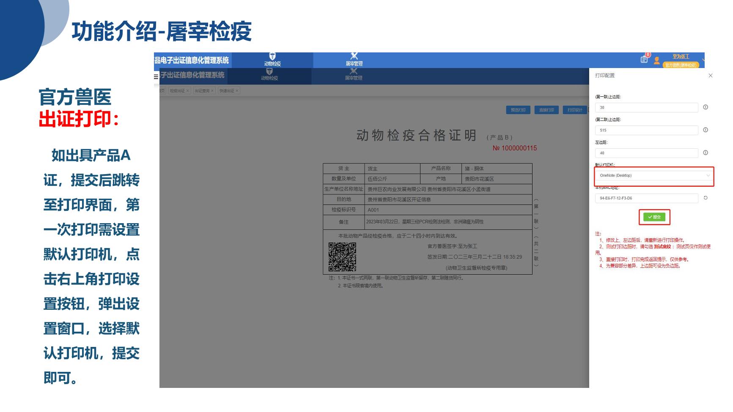The width and height of the screenshot is (733, 412).
Task: Close the 打印配置 settings panel
Action: coord(711,76)
